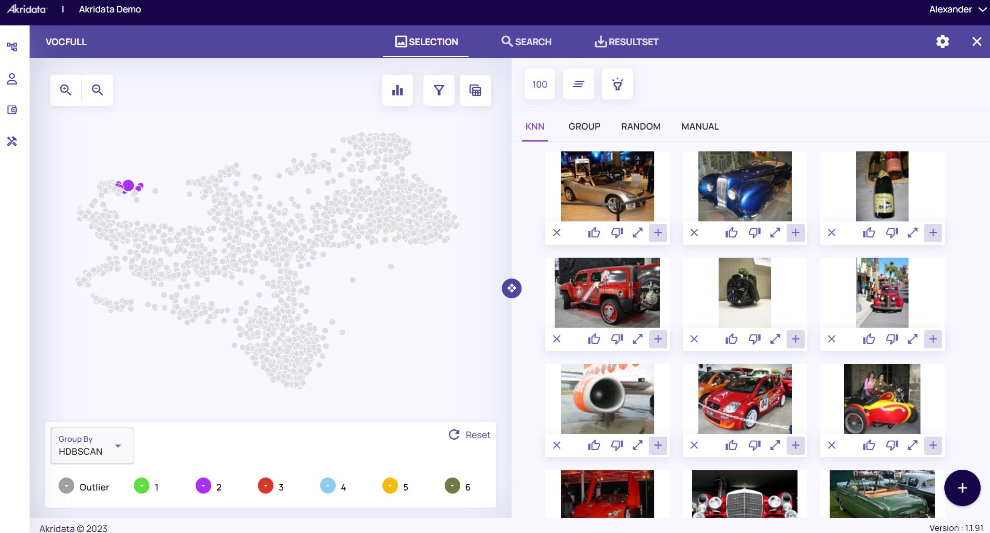Select the RANDOM tab

641,127
